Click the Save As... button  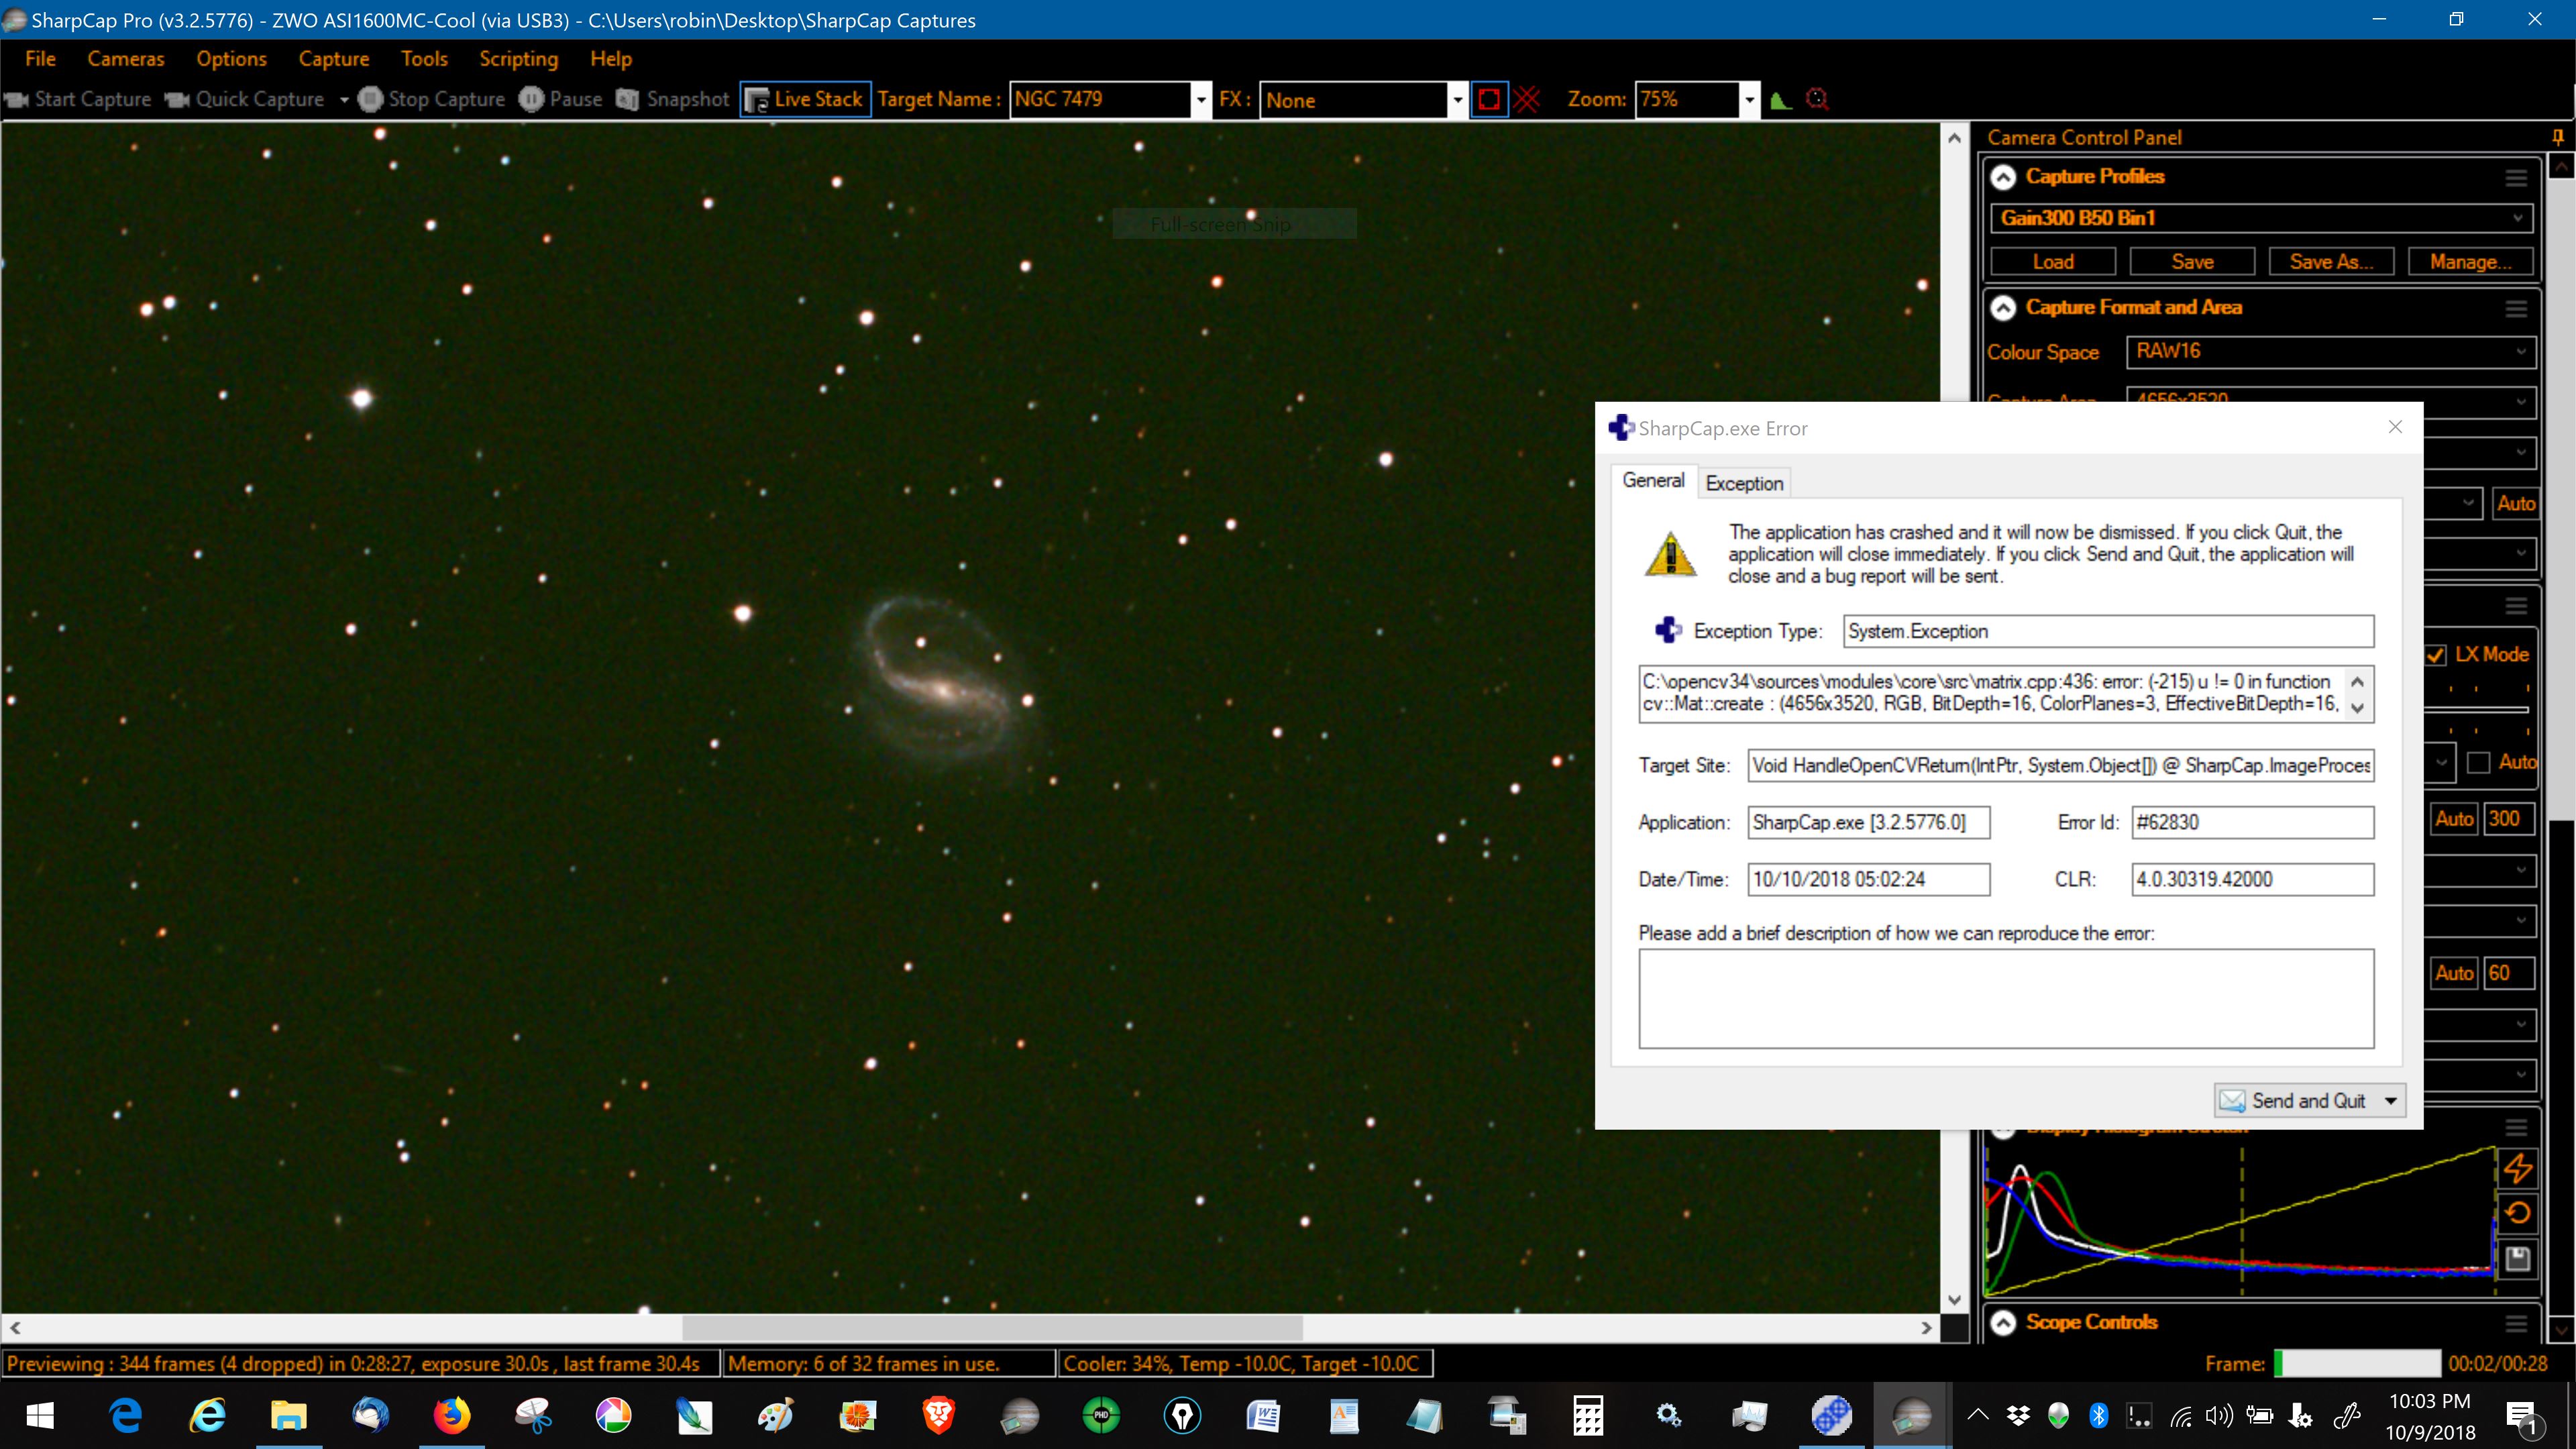[x=2331, y=262]
